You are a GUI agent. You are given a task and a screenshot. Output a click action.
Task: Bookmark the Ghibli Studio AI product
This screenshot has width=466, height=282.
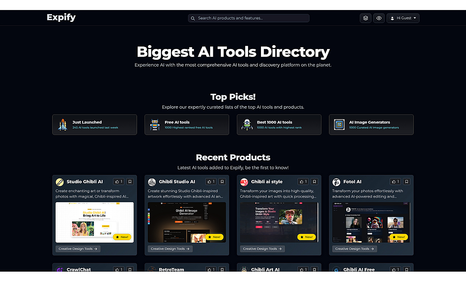tap(222, 182)
